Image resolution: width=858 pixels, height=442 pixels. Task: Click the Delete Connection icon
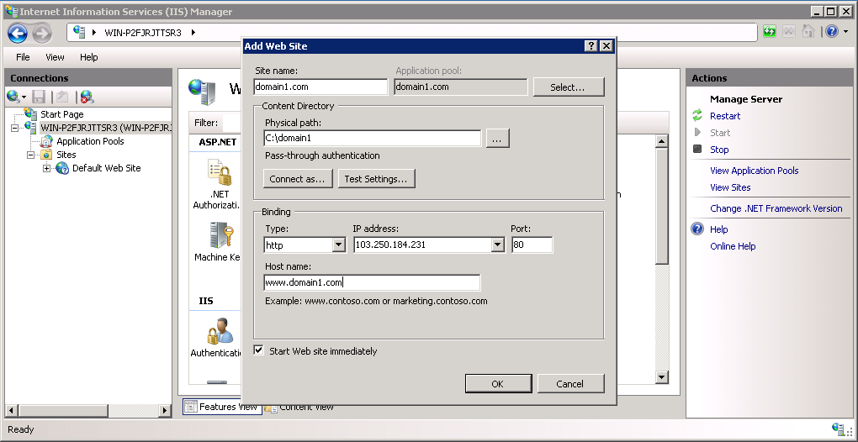point(87,97)
